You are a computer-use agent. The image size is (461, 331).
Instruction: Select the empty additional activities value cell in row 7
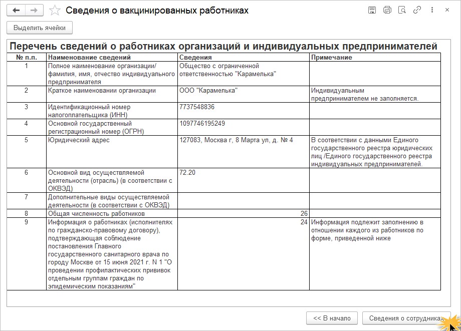tap(244, 201)
